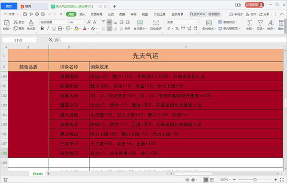The height and width of the screenshot is (183, 287).
Task: Click the Name Box showing E188
Action: pyautogui.click(x=20, y=40)
